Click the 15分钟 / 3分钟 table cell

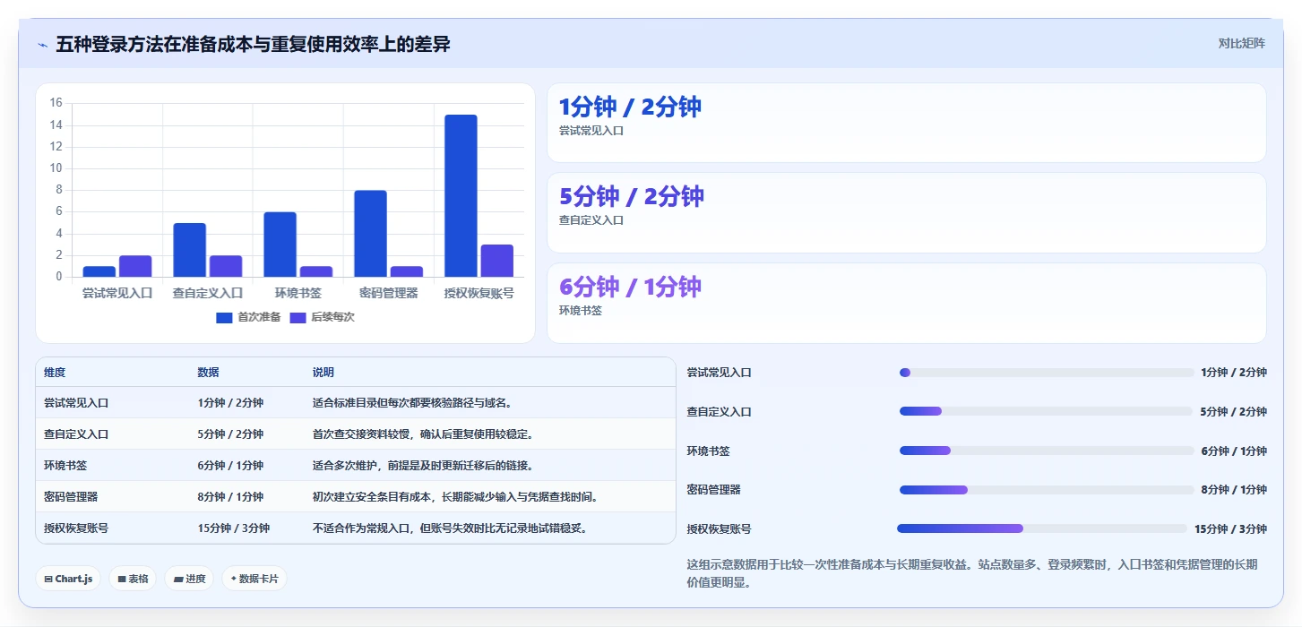click(234, 528)
